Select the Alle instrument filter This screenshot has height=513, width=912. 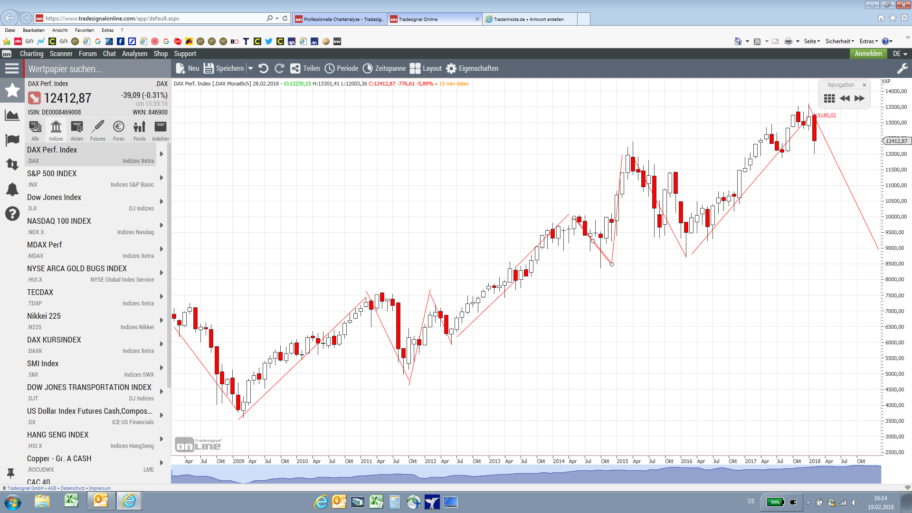tap(35, 131)
